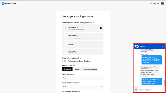
Task: Choose the TradingView radio option
Action: tap(101, 52)
